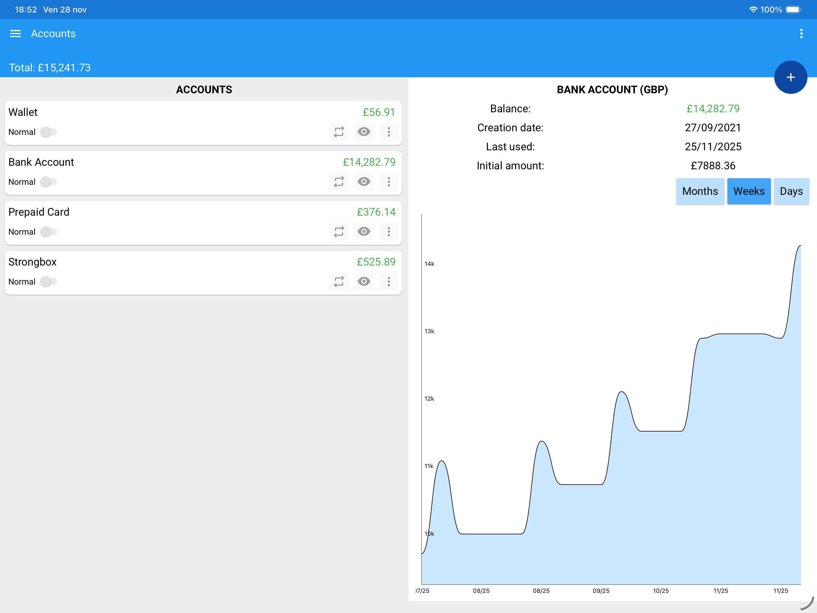Toggle the eye icon on Prepaid Card

(364, 232)
